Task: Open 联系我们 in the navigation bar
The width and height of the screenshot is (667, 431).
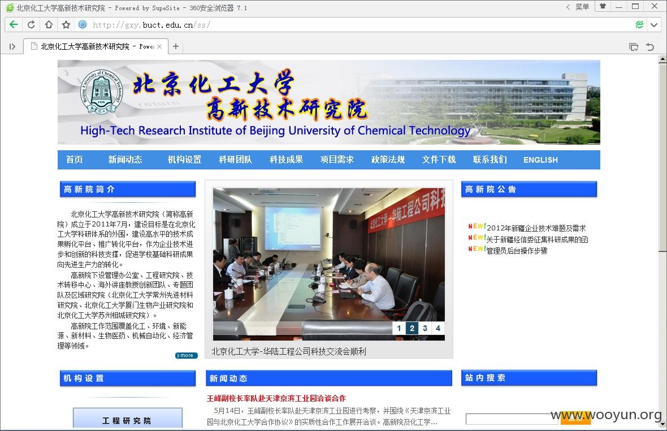Action: 490,159
